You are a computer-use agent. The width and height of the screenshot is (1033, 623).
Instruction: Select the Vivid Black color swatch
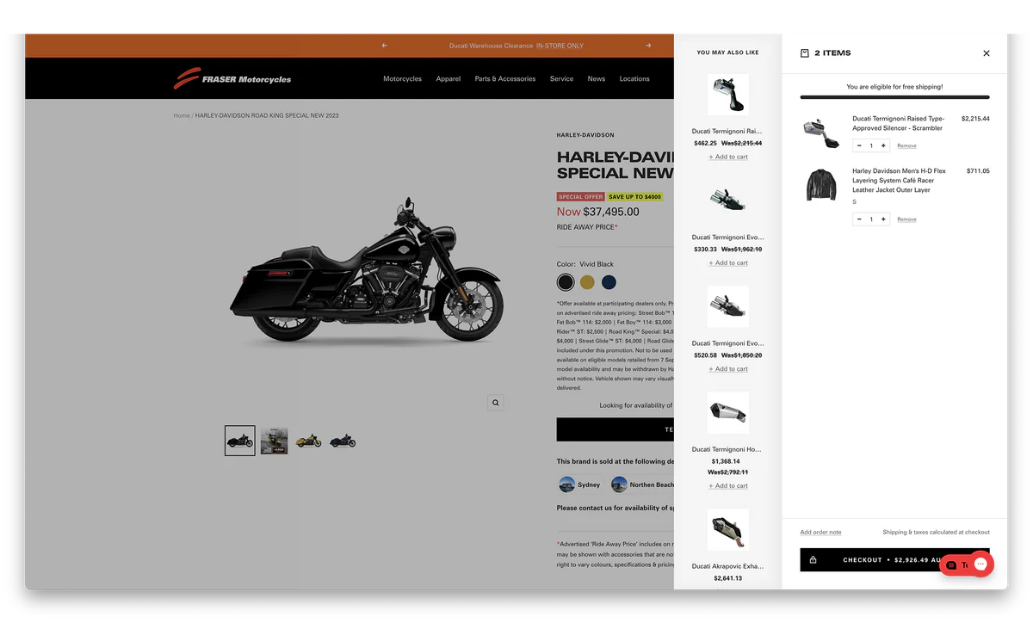tap(566, 282)
